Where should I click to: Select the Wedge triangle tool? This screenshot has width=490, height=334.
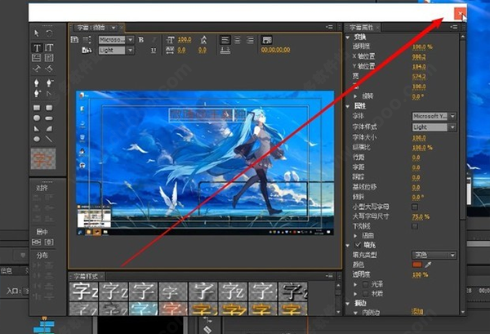coord(37,128)
